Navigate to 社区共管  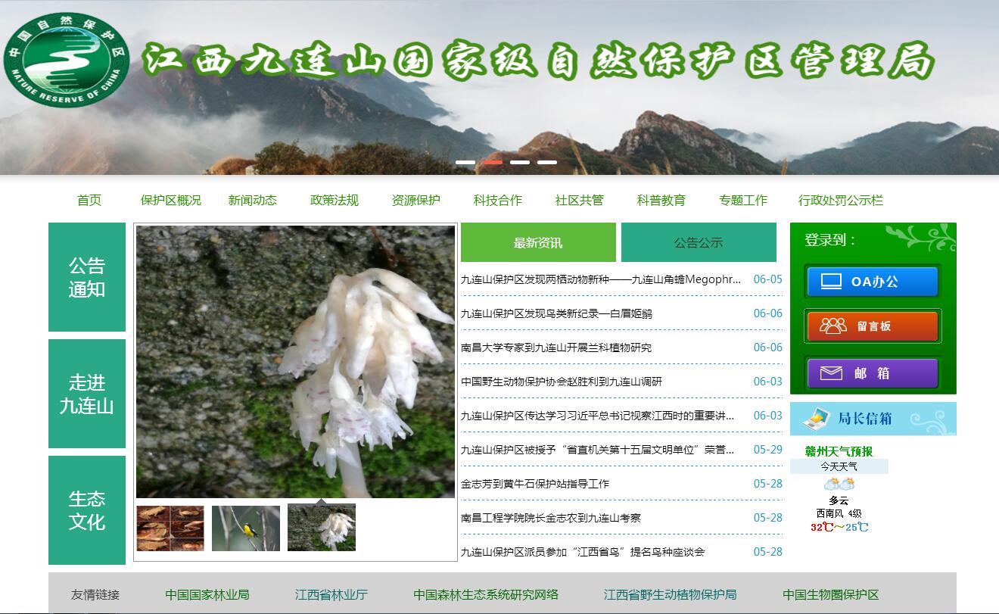(580, 201)
